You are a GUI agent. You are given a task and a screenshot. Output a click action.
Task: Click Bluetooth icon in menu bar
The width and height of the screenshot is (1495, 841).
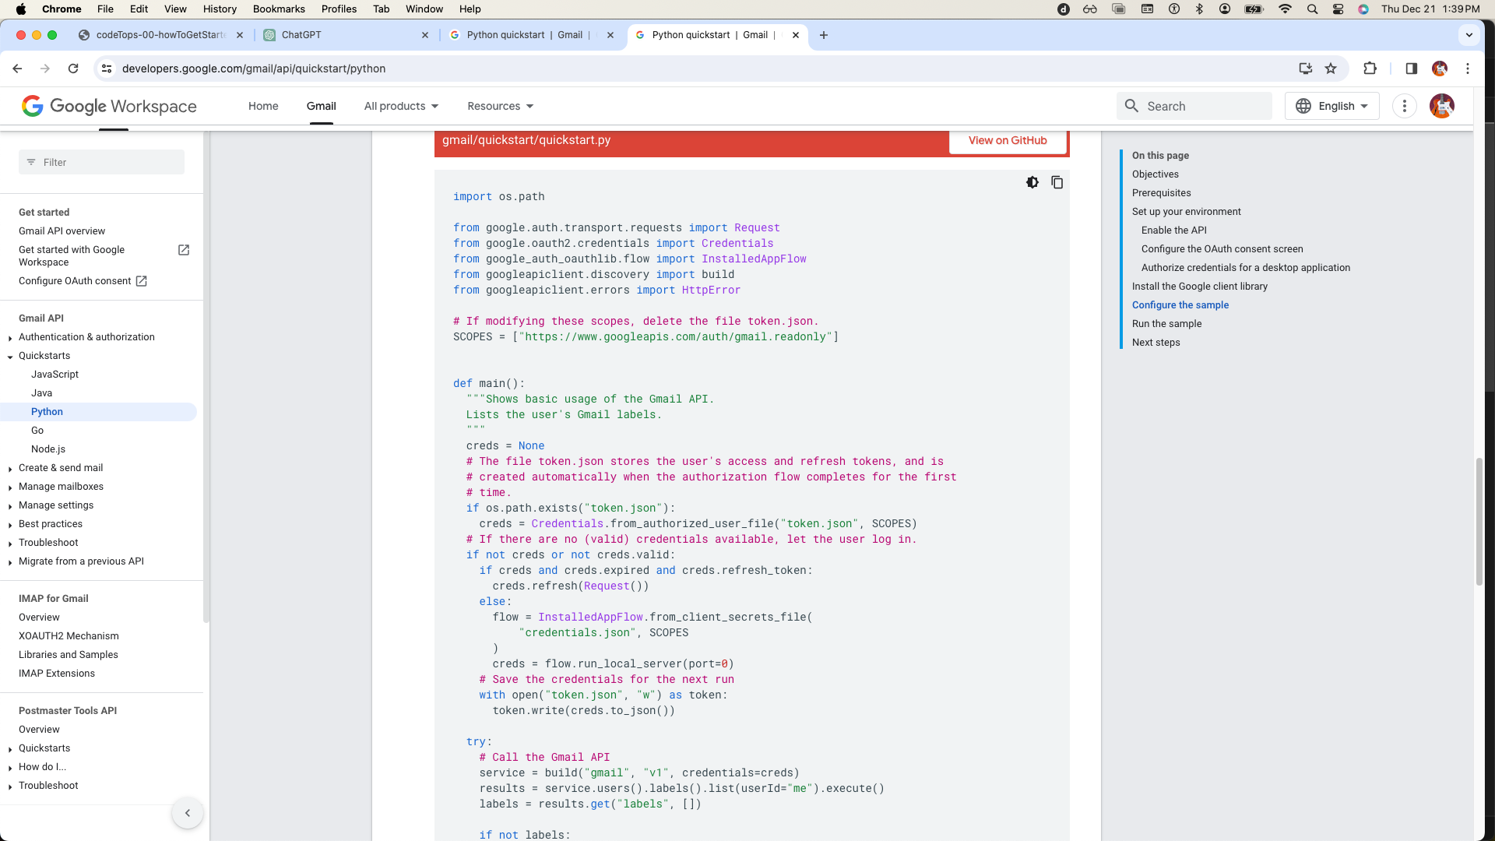(x=1199, y=9)
